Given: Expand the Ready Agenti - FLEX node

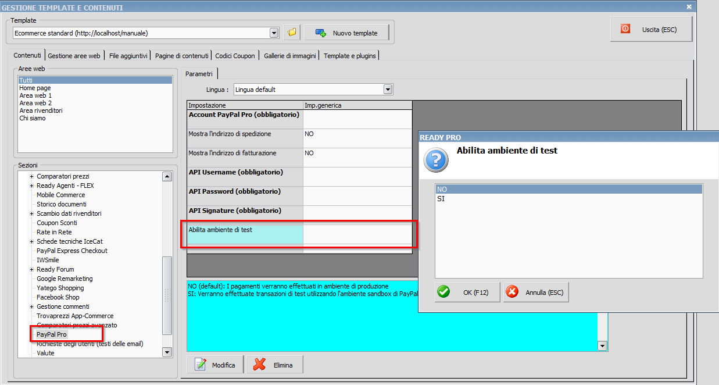Looking at the screenshot, I should click(x=31, y=186).
